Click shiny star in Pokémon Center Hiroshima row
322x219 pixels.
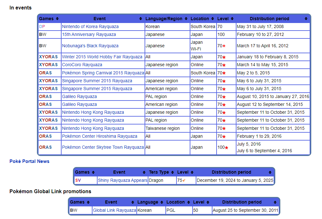click(x=224, y=136)
